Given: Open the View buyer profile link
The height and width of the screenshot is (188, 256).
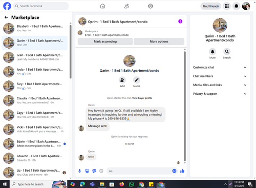Looking at the screenshot, I should [x=142, y=98].
